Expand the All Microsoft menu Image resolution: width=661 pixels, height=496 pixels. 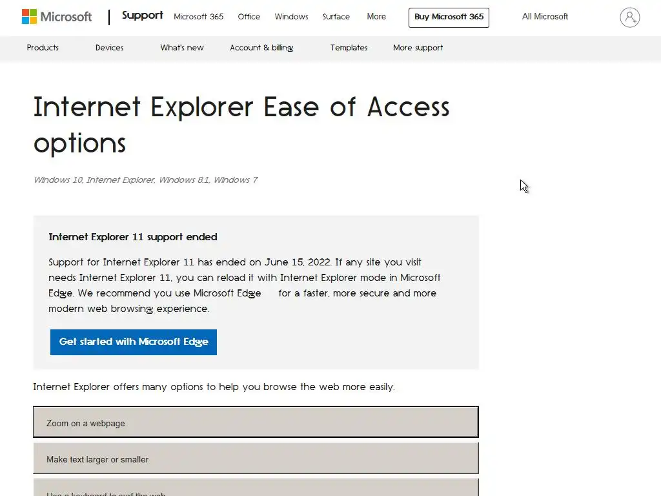(545, 17)
